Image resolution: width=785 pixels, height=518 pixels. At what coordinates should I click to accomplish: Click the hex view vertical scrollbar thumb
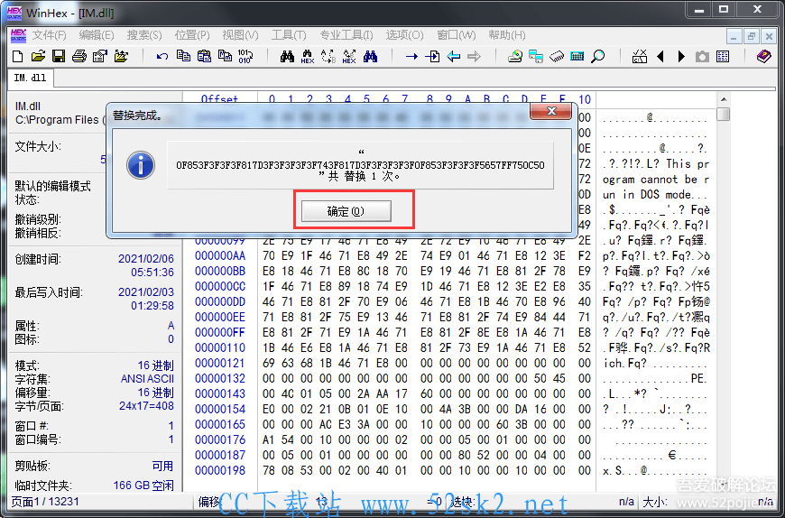click(723, 114)
